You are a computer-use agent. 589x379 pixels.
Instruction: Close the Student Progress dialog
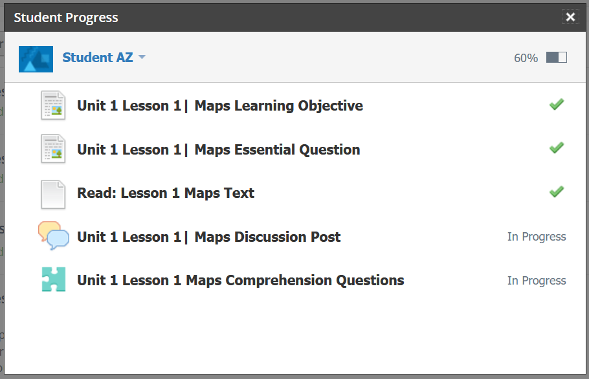[570, 17]
